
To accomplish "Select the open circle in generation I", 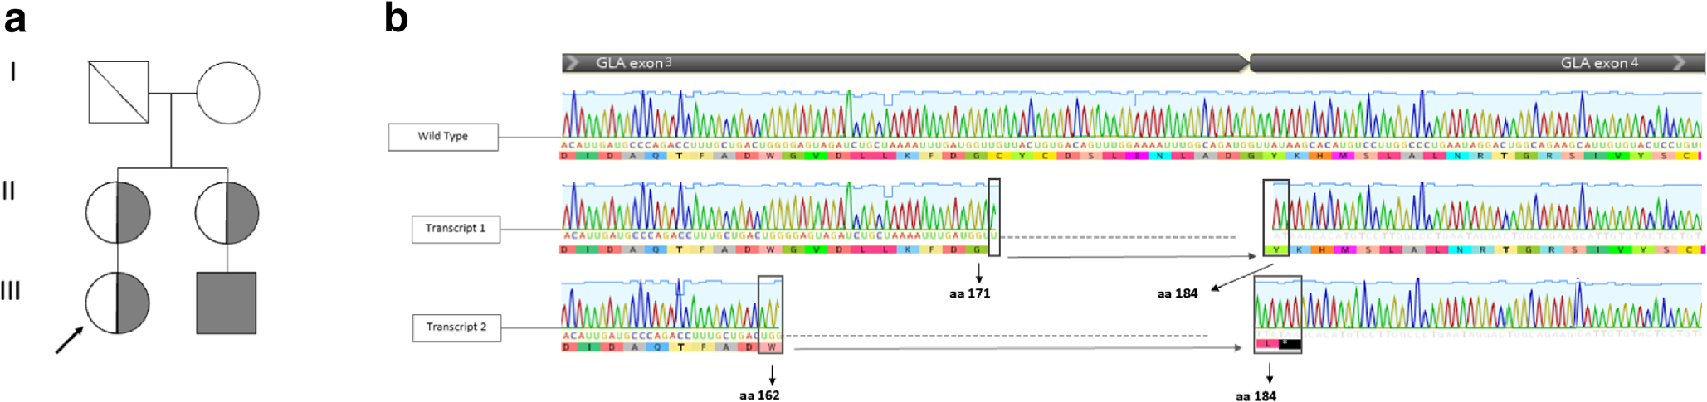I will click(x=227, y=92).
